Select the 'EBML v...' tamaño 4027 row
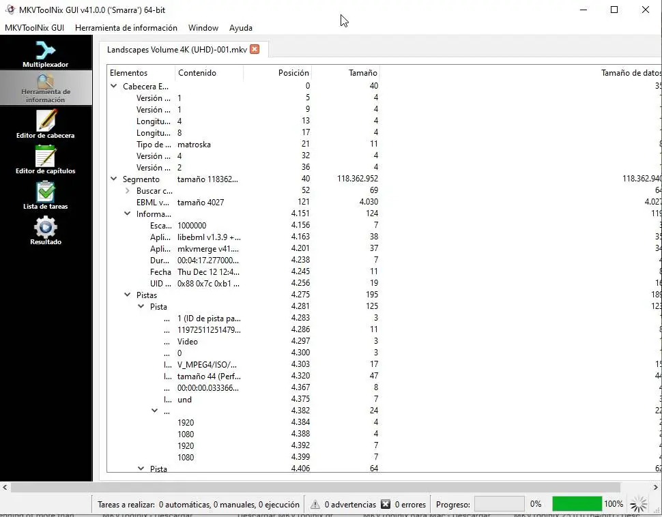Image resolution: width=662 pixels, height=517 pixels. (384, 202)
